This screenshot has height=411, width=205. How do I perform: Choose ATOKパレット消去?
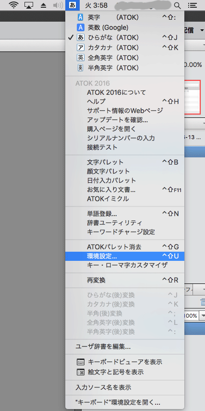pos(125,247)
